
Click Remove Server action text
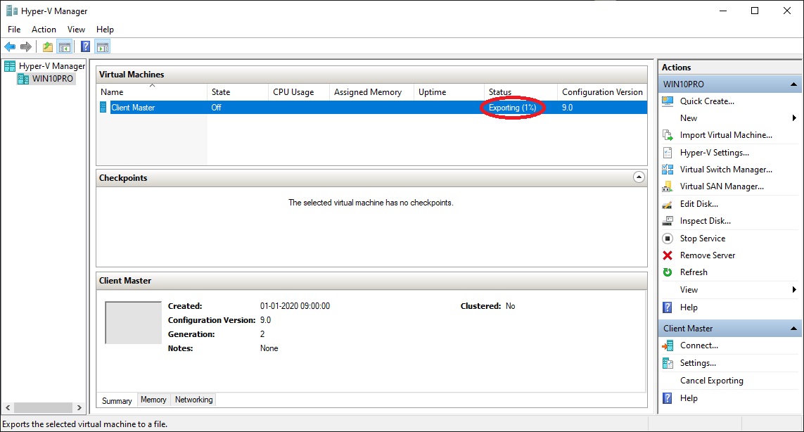pos(708,255)
